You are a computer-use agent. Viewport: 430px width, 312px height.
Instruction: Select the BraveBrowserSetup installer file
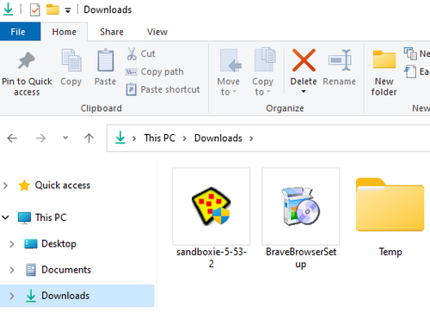[301, 206]
